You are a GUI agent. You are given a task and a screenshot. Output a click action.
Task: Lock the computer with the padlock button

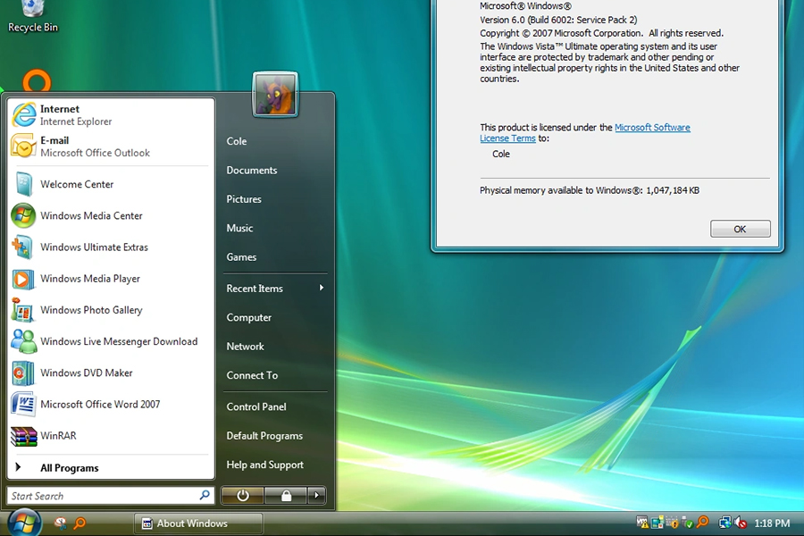pyautogui.click(x=286, y=495)
